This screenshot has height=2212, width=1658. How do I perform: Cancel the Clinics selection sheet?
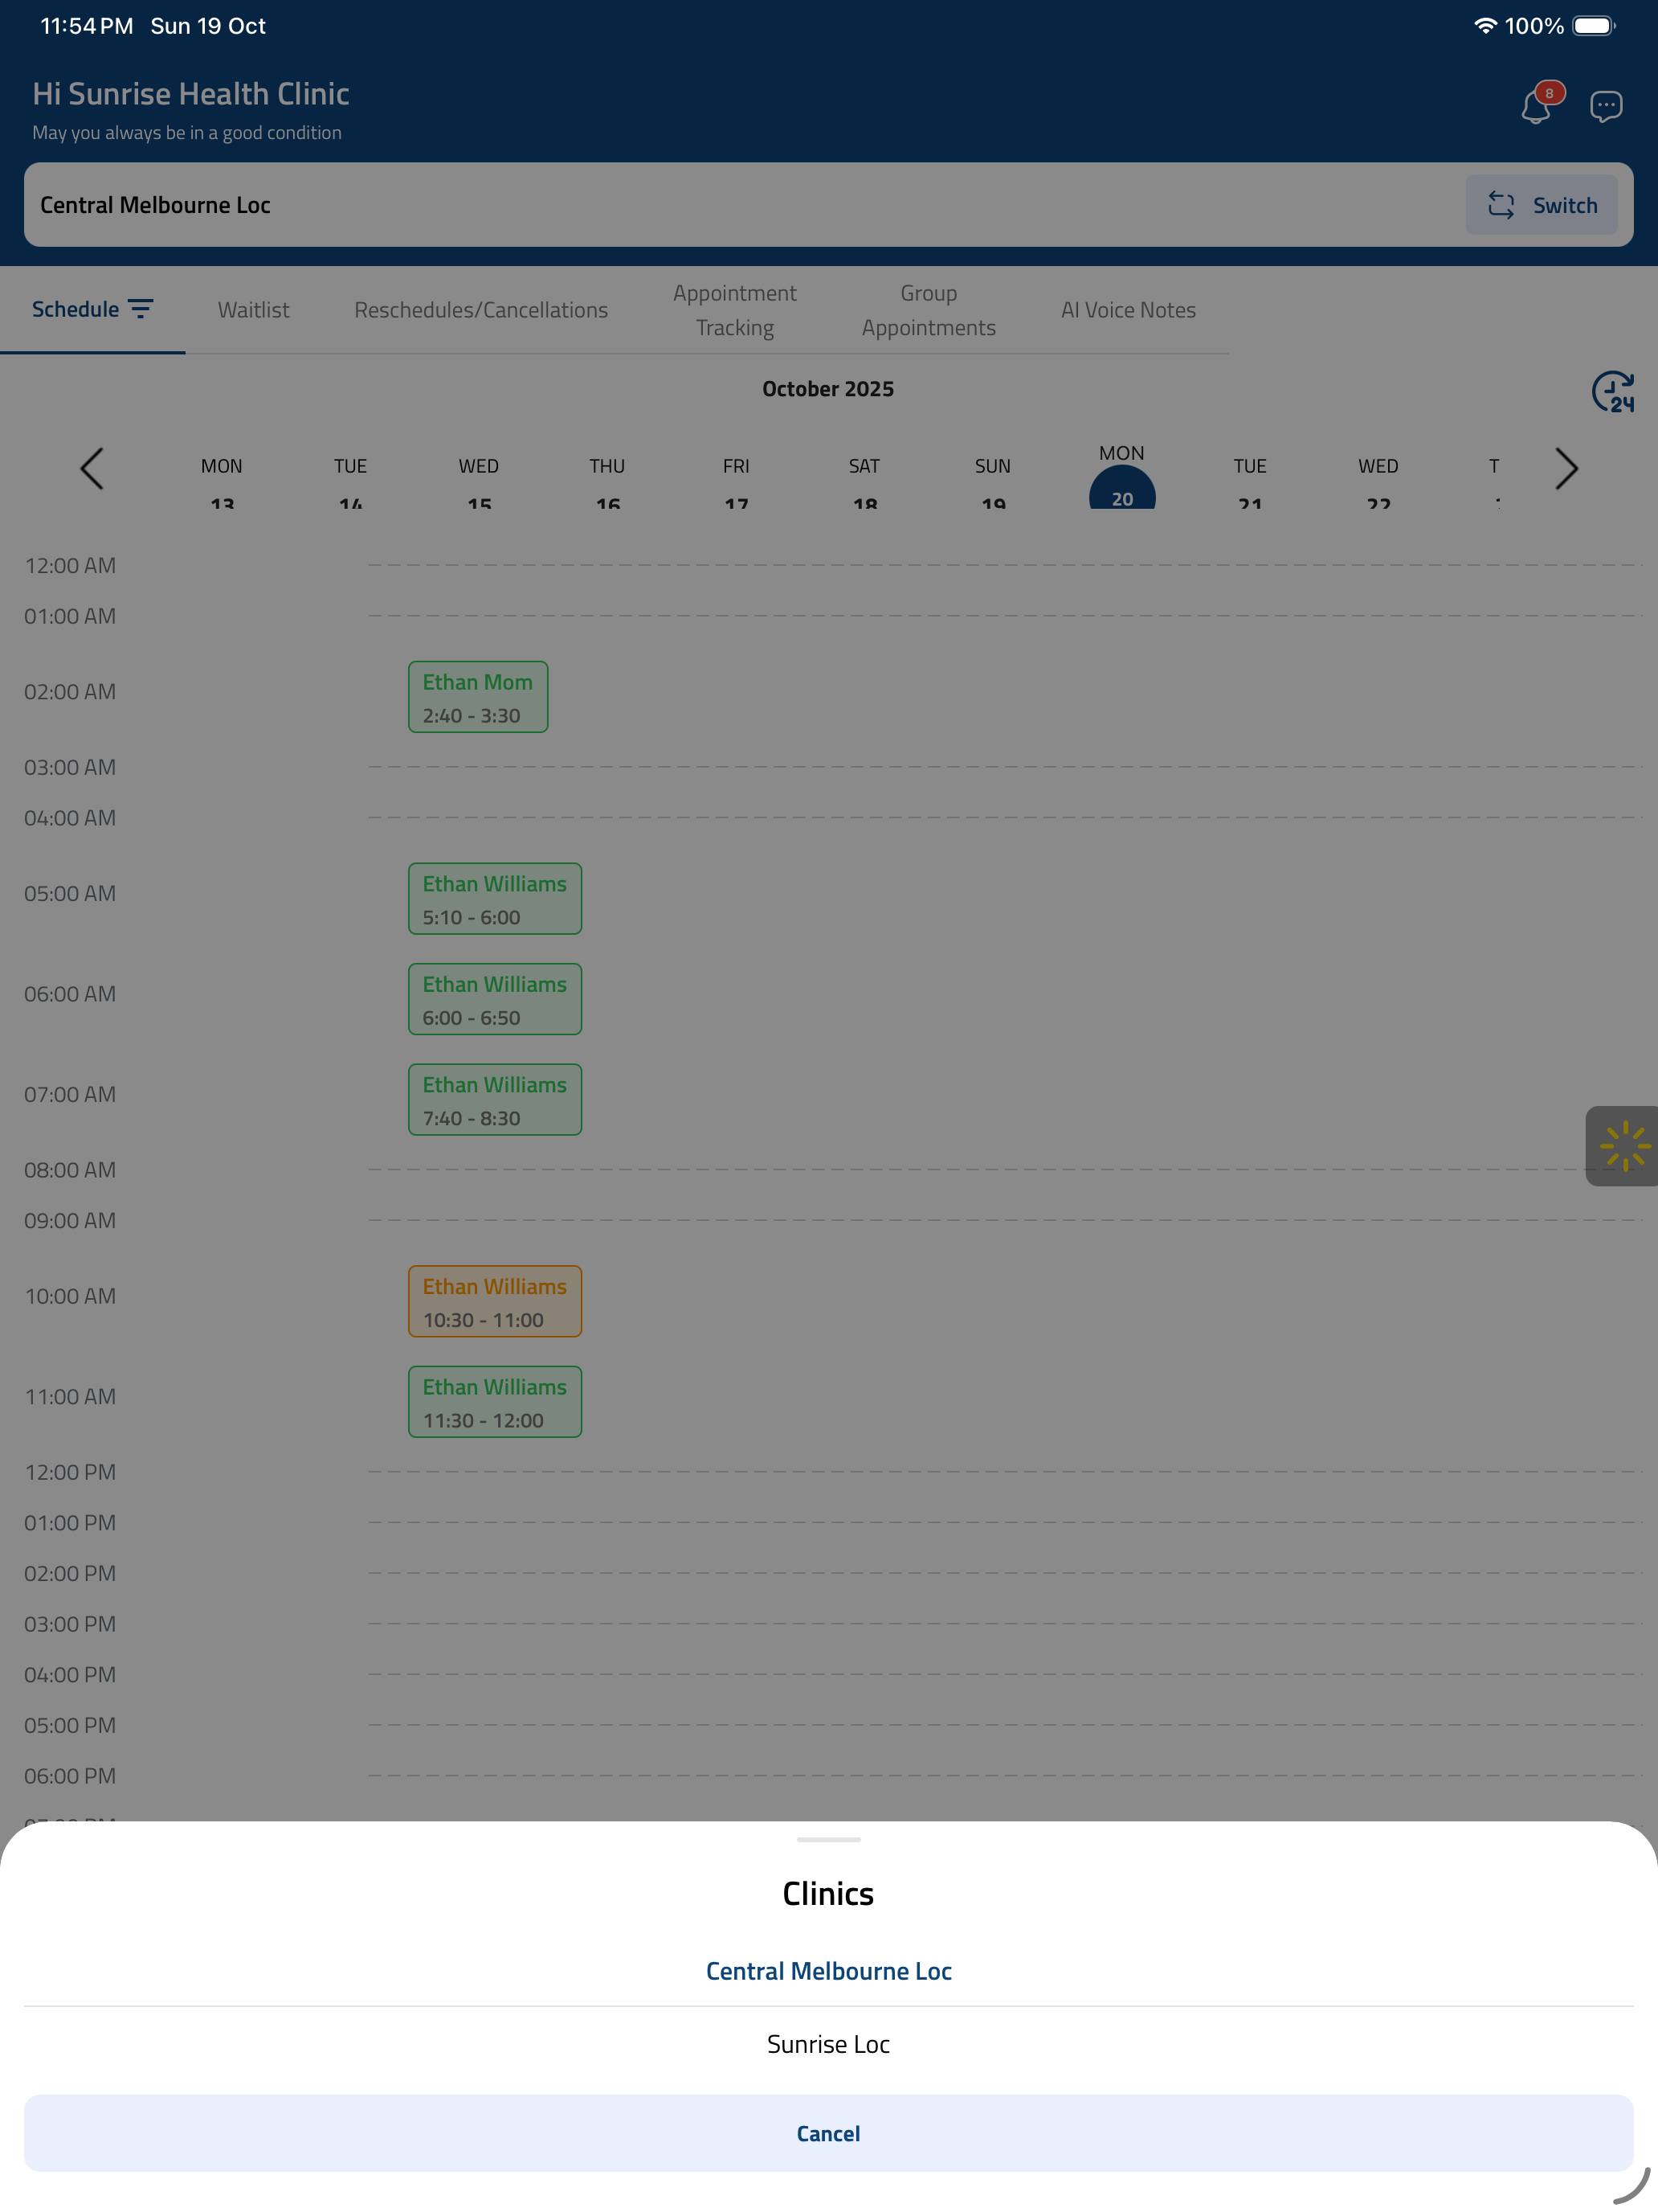pyautogui.click(x=828, y=2133)
